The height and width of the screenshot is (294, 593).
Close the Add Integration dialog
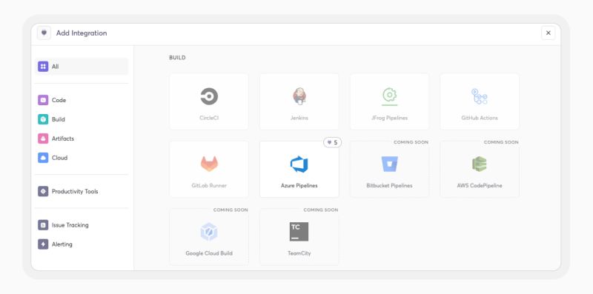coord(549,33)
